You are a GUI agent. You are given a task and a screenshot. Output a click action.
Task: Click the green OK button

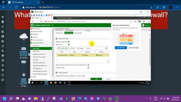pos(96,79)
